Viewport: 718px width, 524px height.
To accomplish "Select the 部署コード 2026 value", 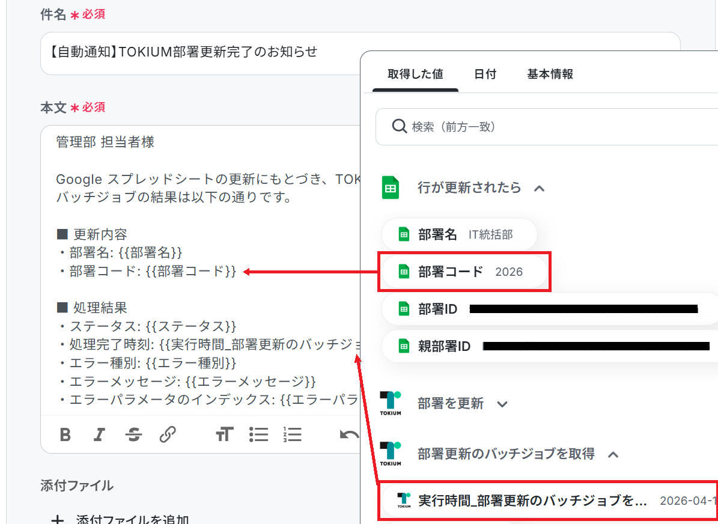I will [x=464, y=272].
